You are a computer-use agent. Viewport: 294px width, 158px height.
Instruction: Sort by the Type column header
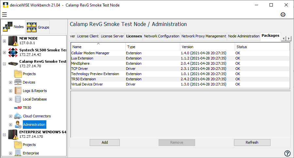pyautogui.click(x=153, y=47)
